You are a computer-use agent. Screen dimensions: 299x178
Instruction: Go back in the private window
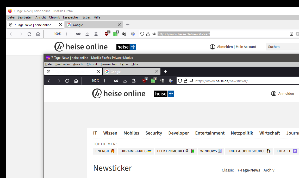click(49, 81)
